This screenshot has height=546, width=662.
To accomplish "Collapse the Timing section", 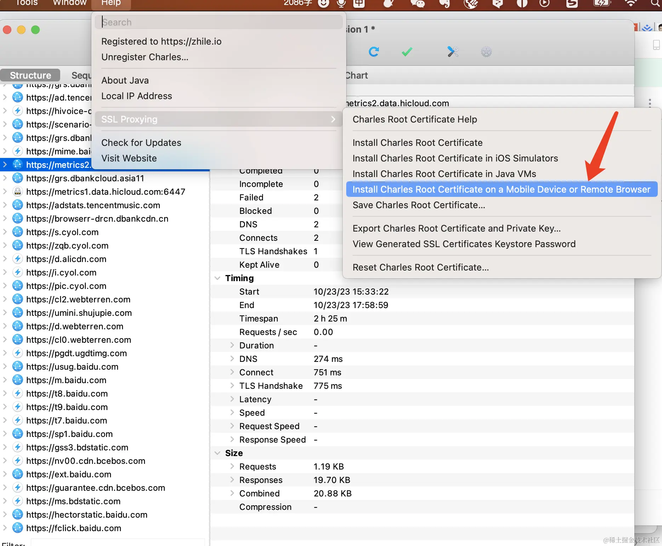I will coord(217,278).
